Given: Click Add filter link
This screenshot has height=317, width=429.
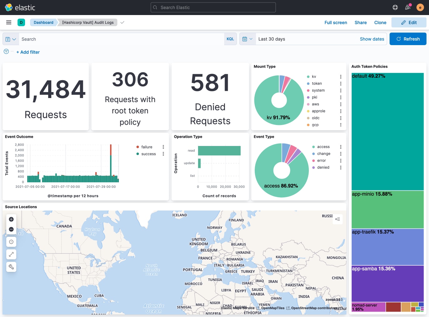Looking at the screenshot, I should click(28, 52).
